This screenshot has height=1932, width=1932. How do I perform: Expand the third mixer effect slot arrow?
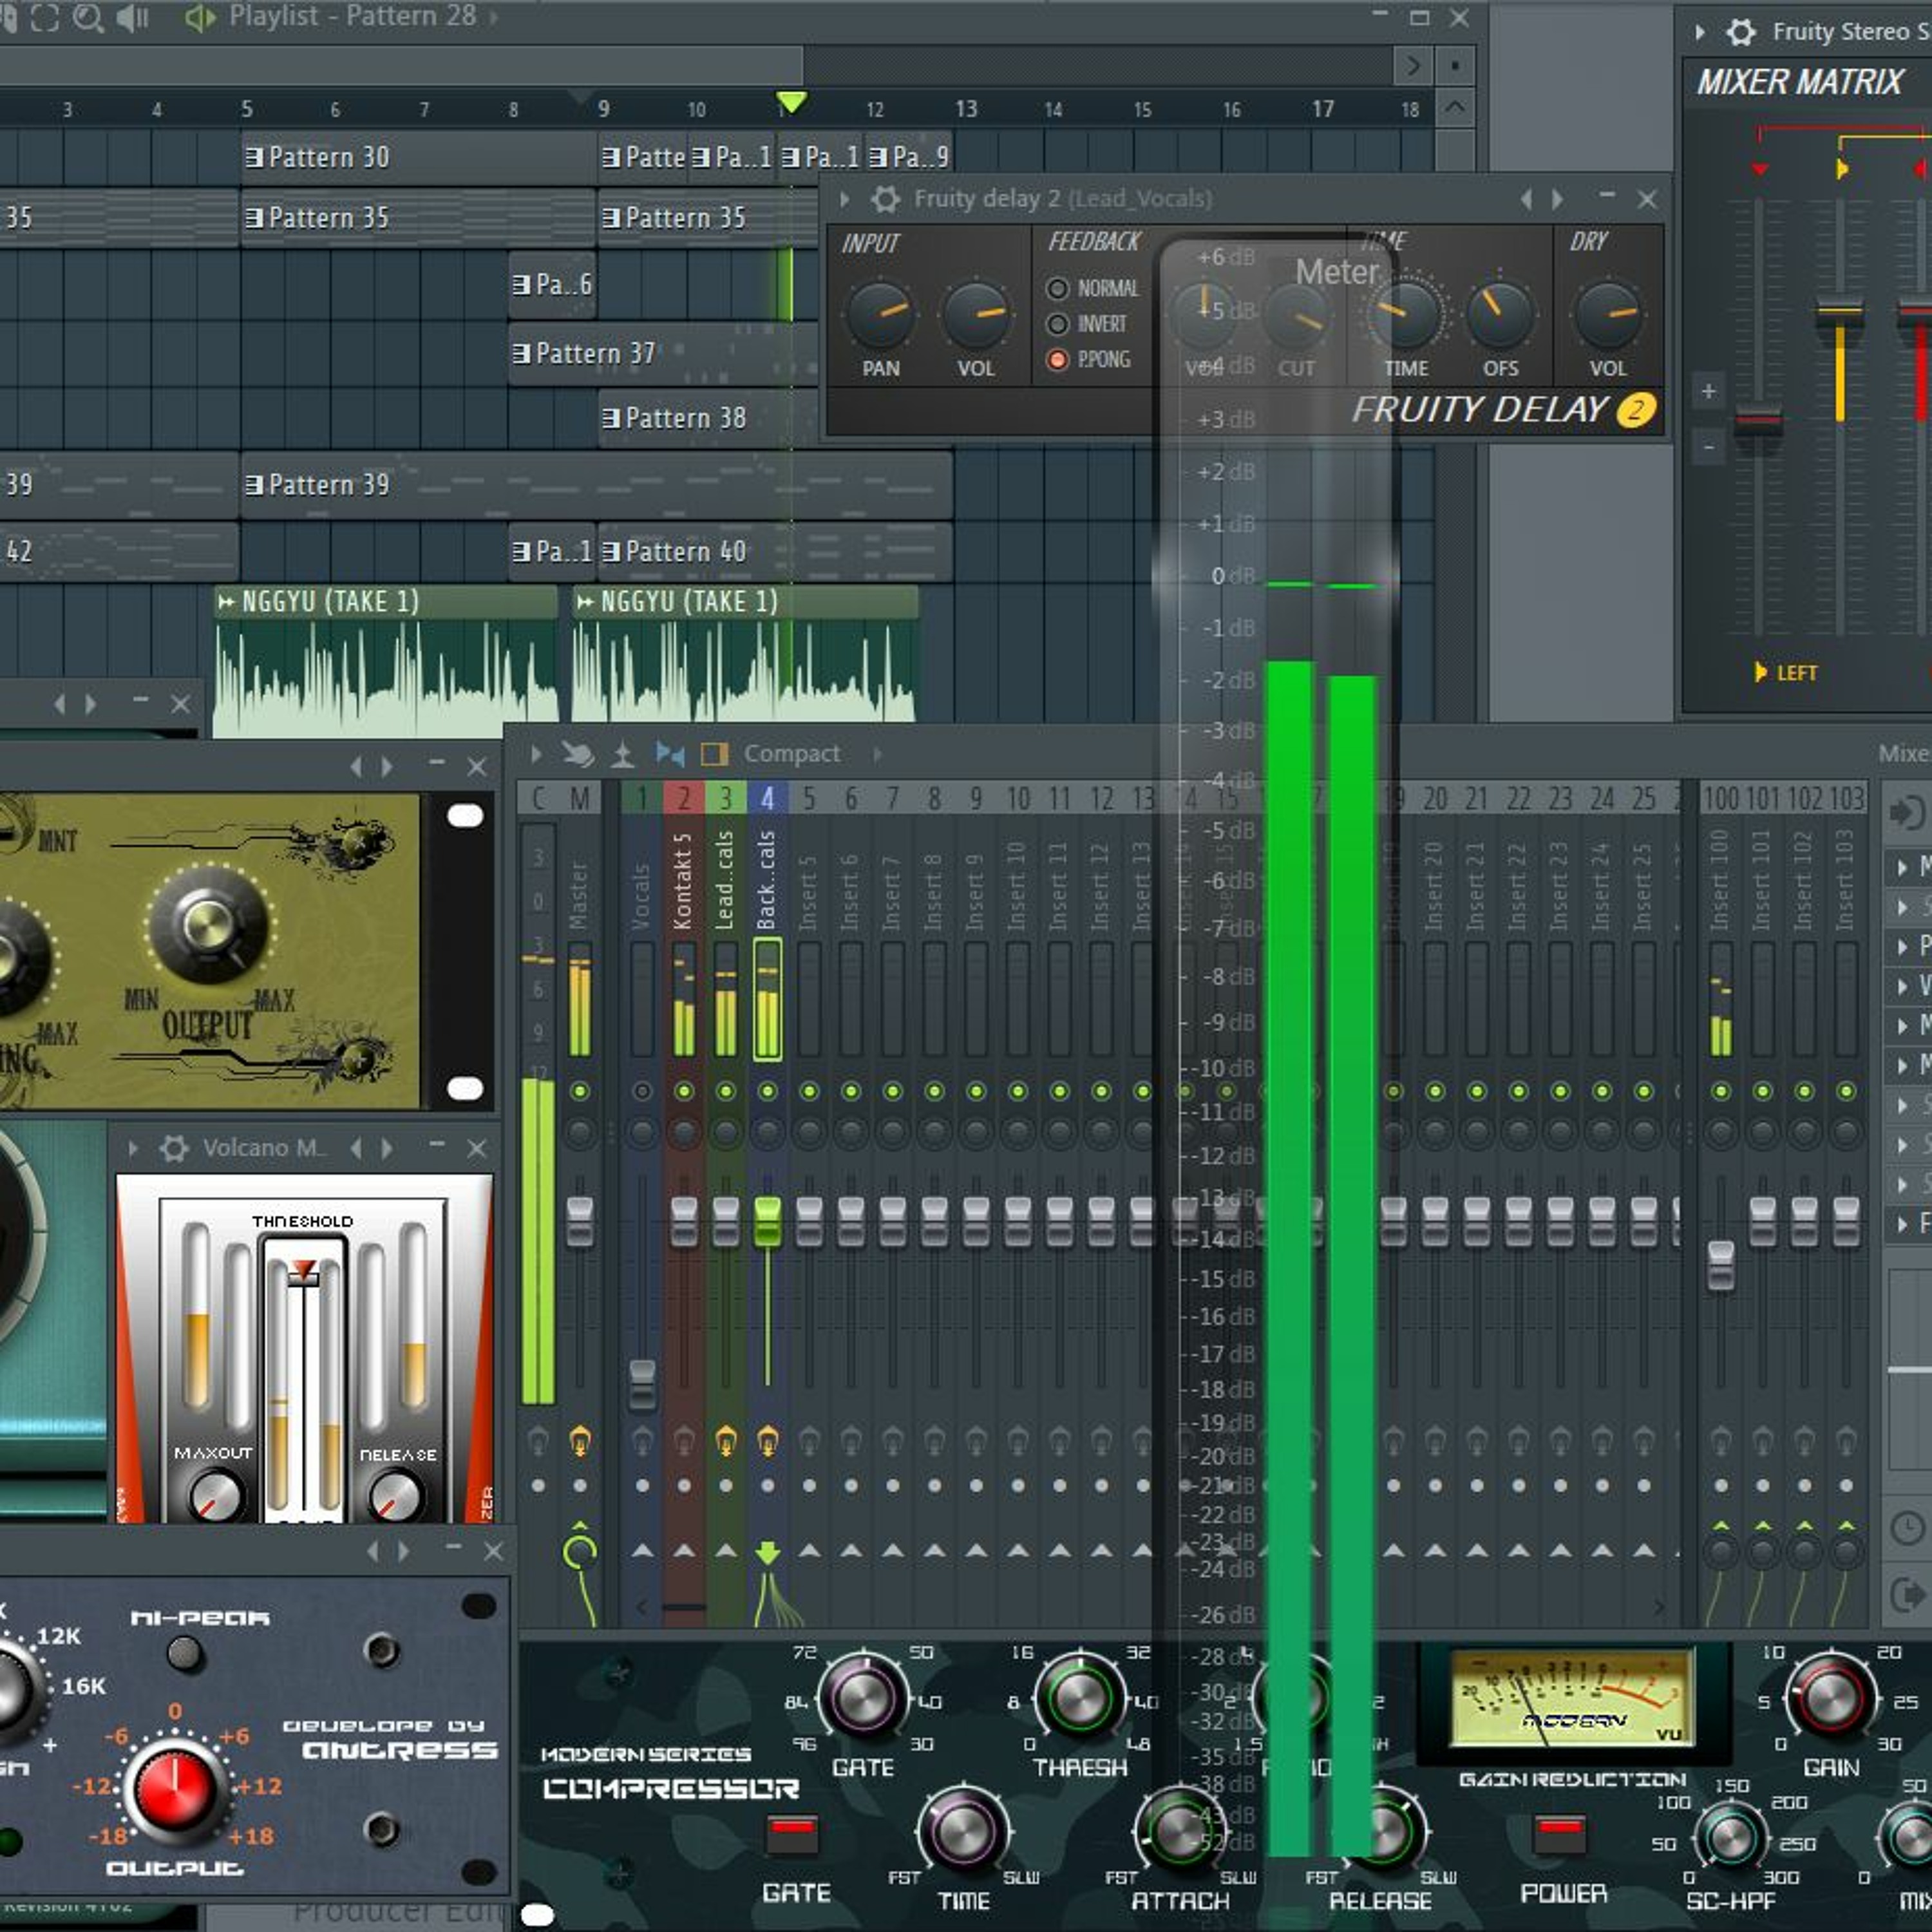click(1902, 946)
